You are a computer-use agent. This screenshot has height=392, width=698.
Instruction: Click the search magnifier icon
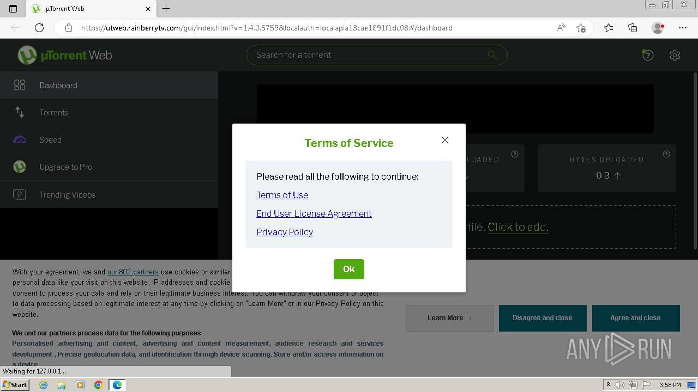click(x=492, y=54)
